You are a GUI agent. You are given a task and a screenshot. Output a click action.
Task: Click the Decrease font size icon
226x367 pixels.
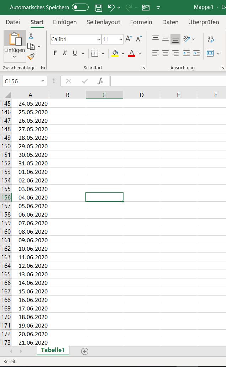(x=139, y=39)
